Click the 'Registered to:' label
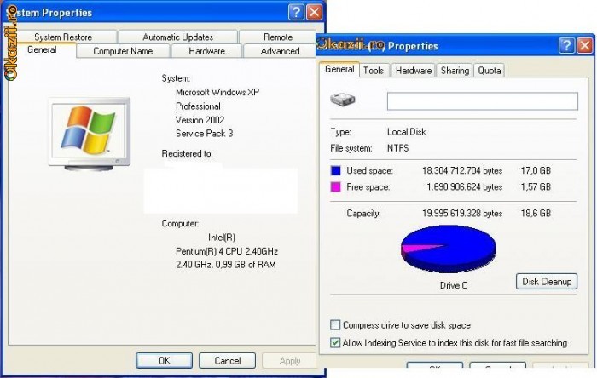597x378 pixels. coord(187,153)
